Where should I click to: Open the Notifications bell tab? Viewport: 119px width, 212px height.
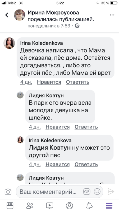point(89,206)
